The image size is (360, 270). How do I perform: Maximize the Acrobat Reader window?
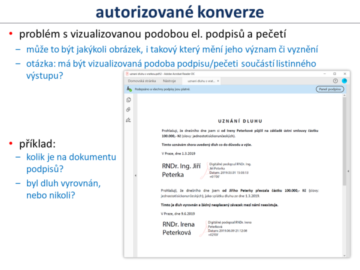334,73
